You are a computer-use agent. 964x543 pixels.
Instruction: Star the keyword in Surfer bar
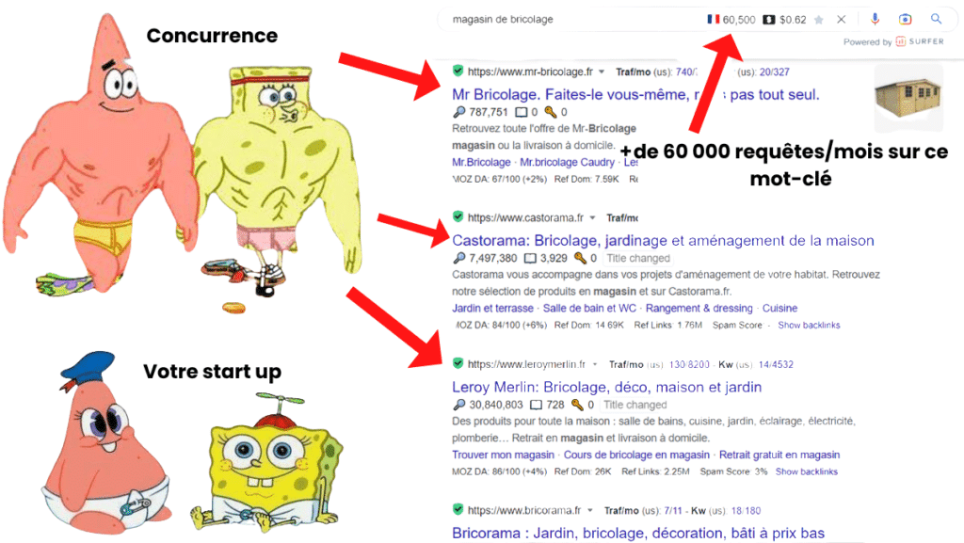pos(819,20)
